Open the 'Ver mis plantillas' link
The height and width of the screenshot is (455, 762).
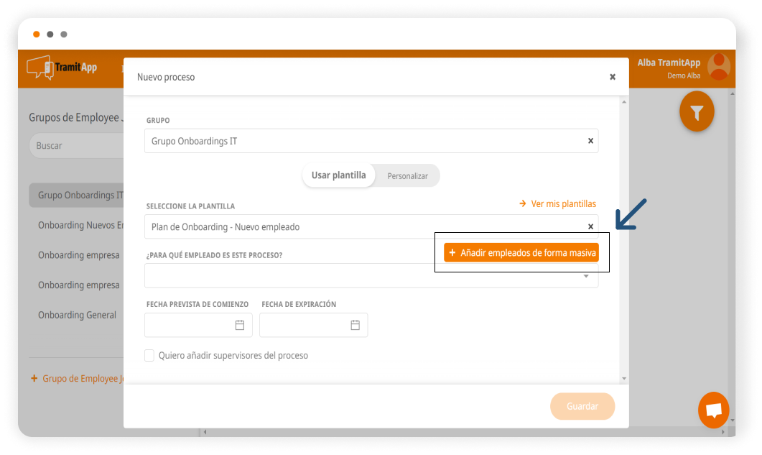[557, 203]
